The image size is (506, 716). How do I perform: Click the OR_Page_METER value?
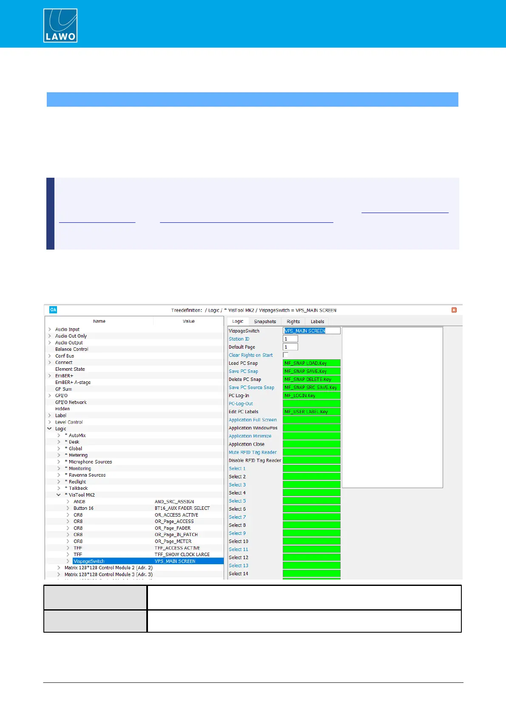[x=173, y=541]
